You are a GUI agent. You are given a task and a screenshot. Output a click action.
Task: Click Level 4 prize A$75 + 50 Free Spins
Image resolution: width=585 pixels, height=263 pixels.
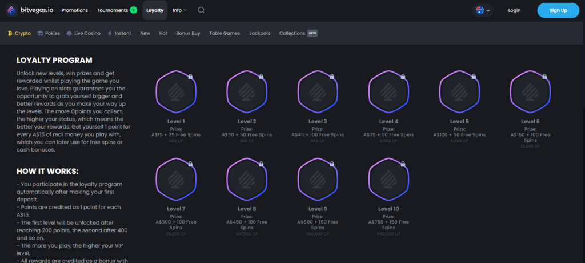pos(388,135)
